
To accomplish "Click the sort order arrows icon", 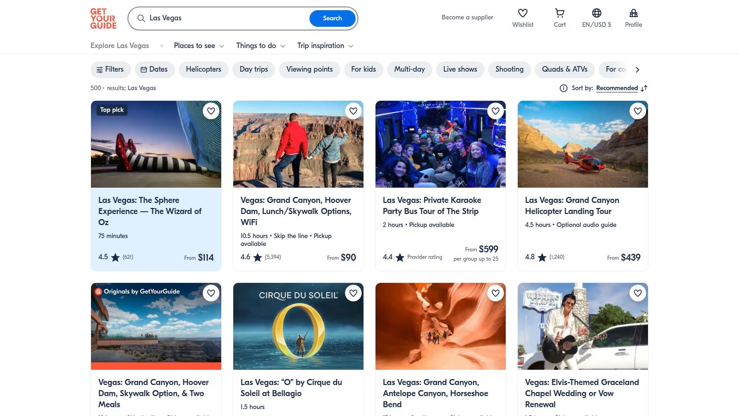I will tap(644, 88).
